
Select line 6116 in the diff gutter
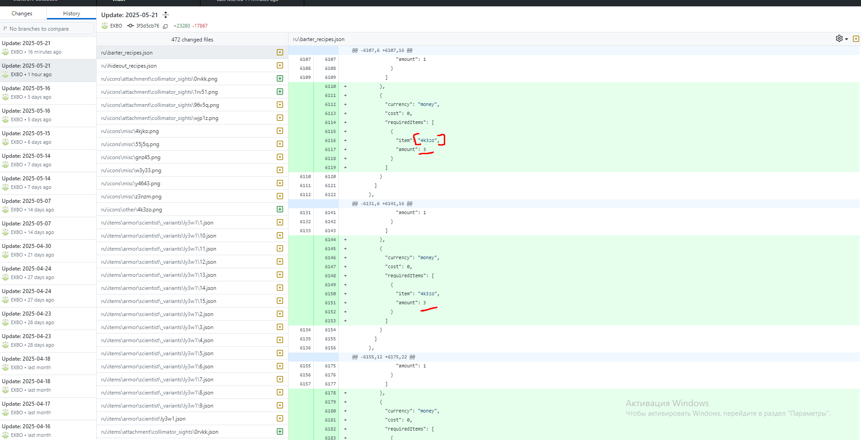(x=330, y=141)
